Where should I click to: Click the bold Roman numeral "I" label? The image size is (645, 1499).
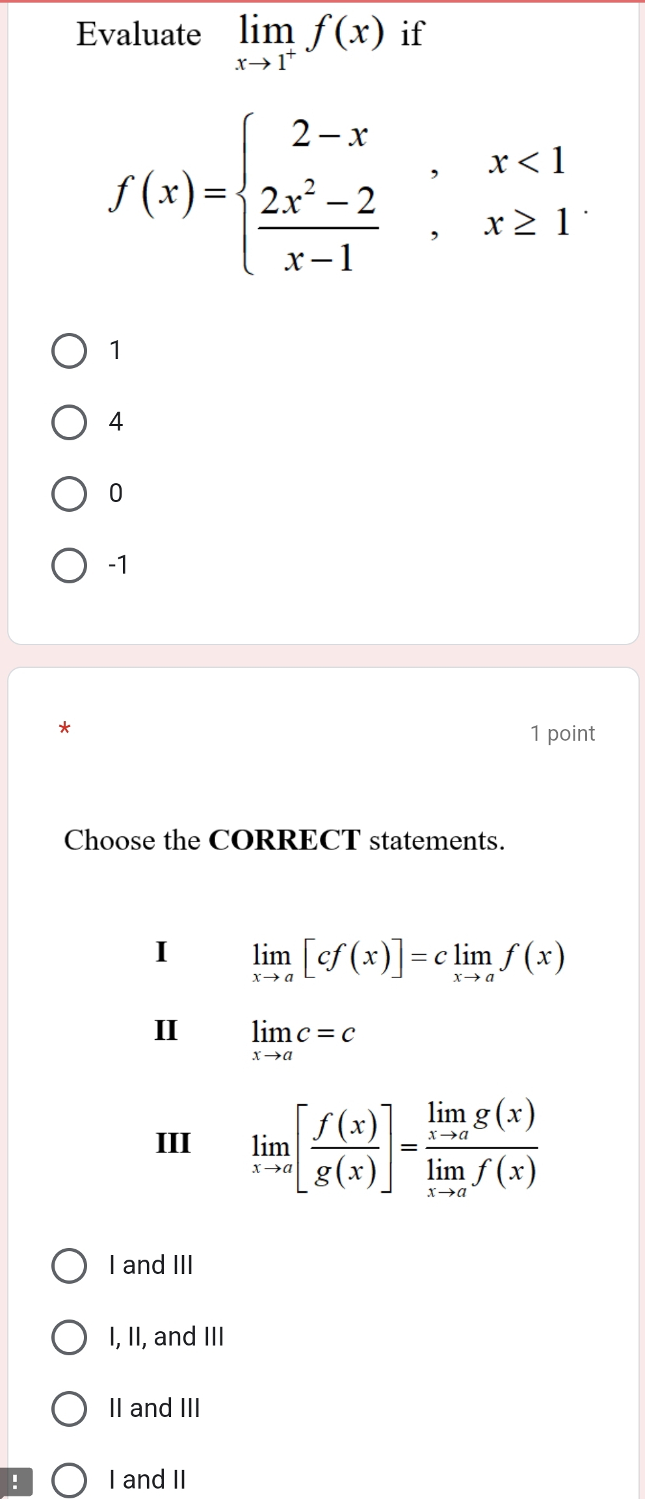pos(161,951)
